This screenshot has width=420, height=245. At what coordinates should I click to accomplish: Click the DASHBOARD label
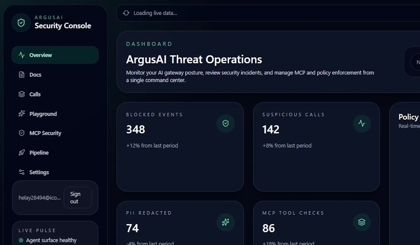pyautogui.click(x=149, y=44)
